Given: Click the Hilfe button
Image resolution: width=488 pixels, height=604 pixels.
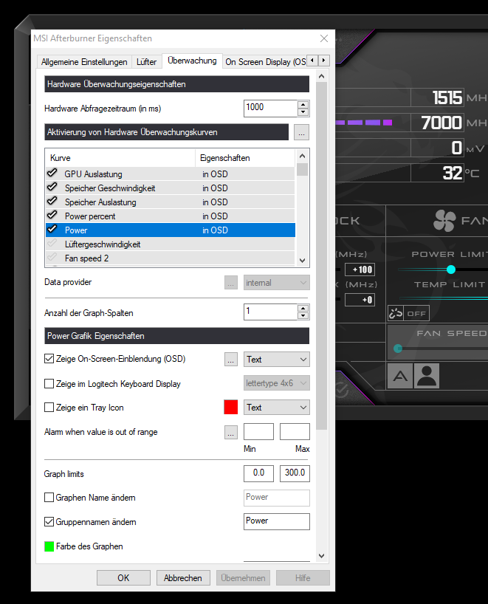Looking at the screenshot, I should 303,578.
